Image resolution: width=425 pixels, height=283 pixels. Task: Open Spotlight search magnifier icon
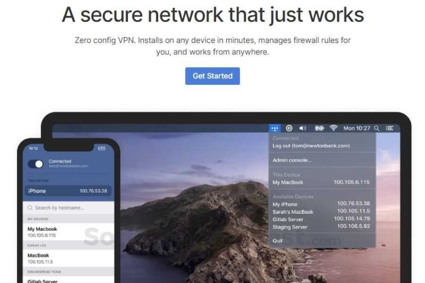click(376, 128)
